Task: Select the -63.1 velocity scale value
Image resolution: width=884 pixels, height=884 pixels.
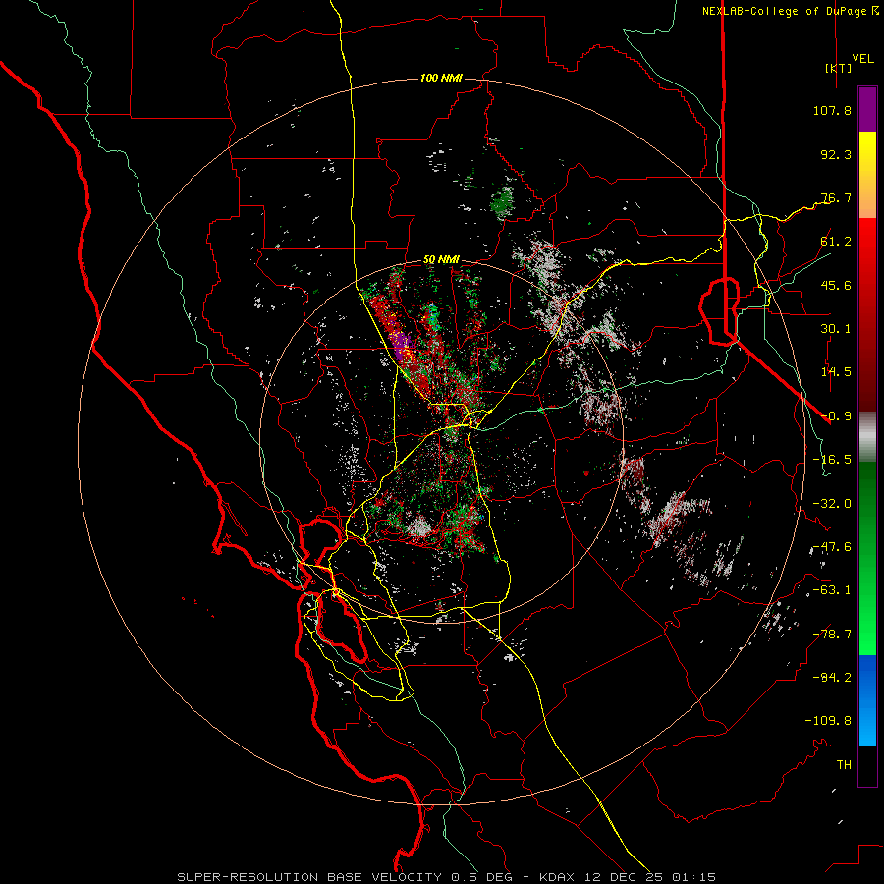Action: [832, 590]
